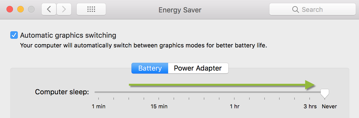The image size is (359, 118).
Task: Click the Energy Saver window title
Action: click(180, 10)
